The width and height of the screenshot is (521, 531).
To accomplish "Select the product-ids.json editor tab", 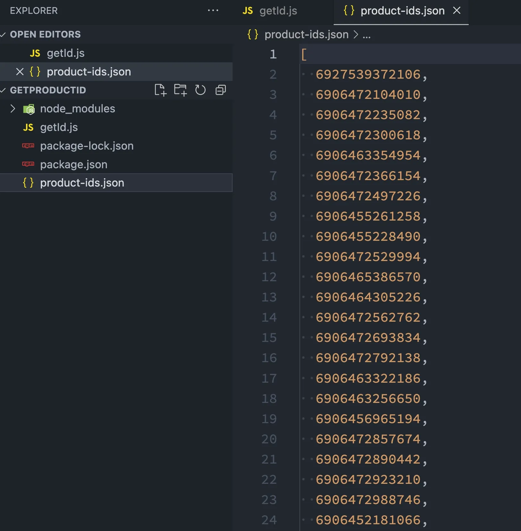I will click(402, 11).
